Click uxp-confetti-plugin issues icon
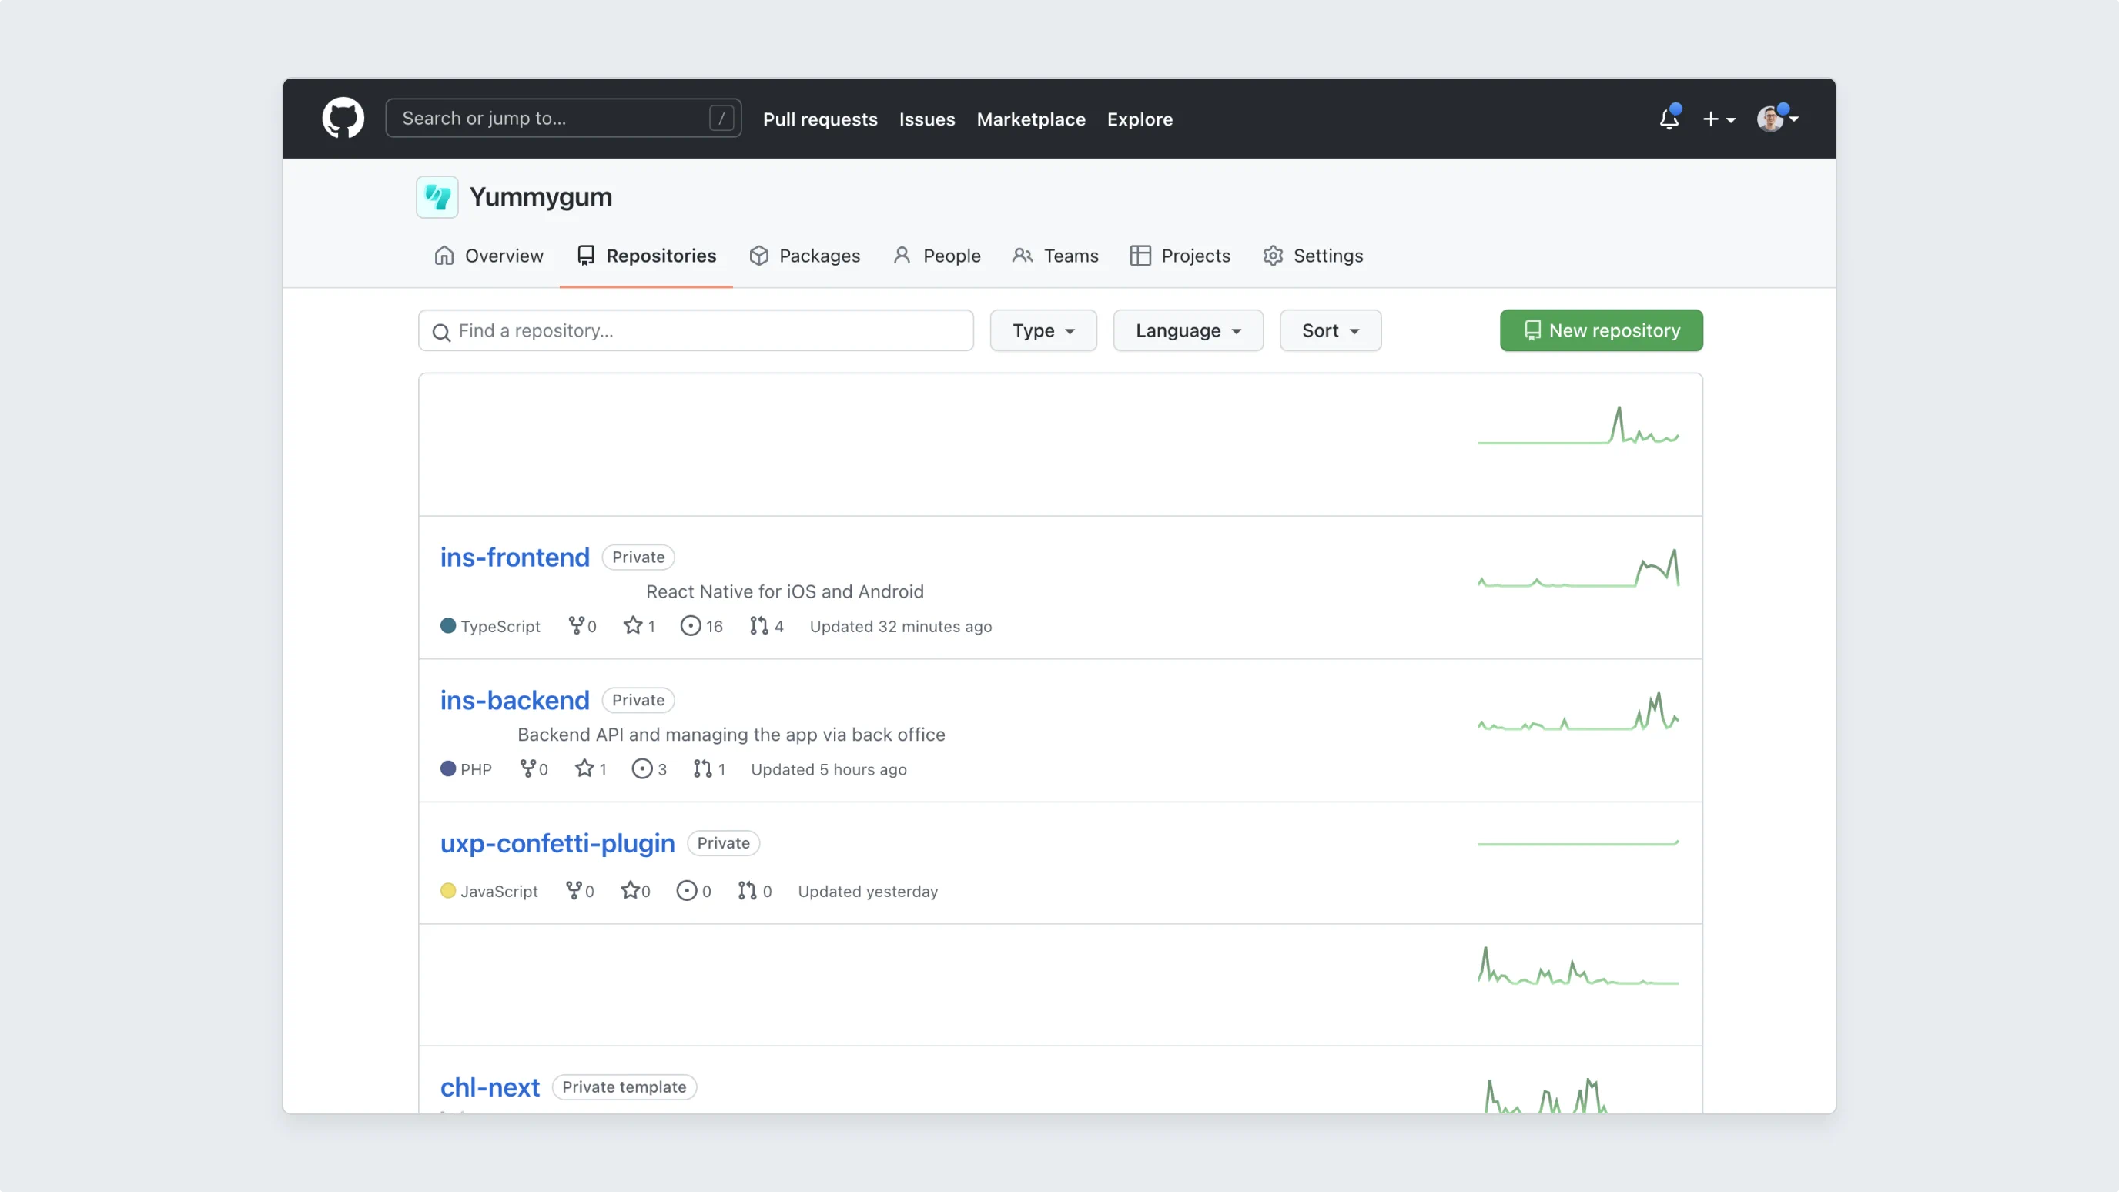Viewport: 2119px width, 1192px height. [686, 890]
